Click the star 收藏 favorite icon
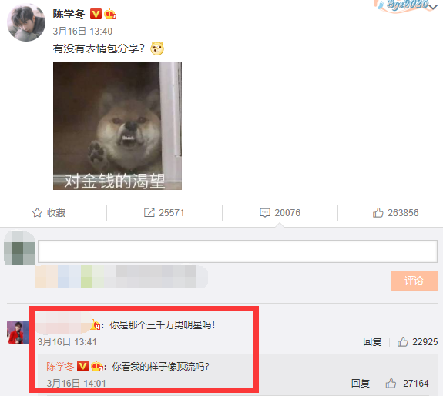The height and width of the screenshot is (396, 443). click(37, 213)
